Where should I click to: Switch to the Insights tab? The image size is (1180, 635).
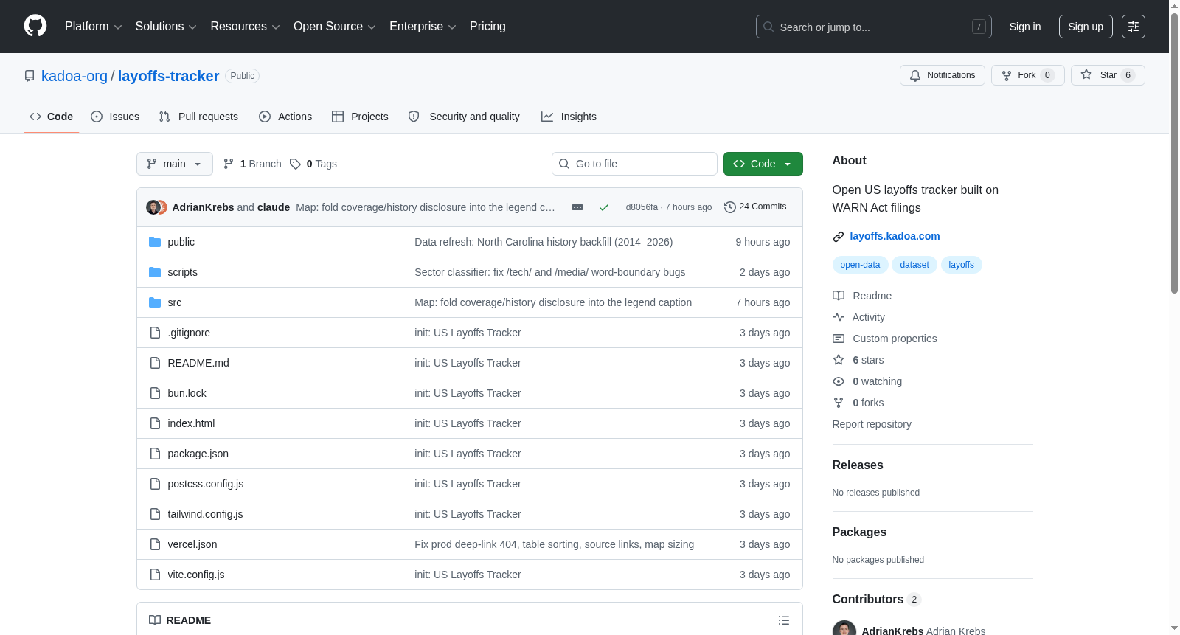click(x=569, y=117)
